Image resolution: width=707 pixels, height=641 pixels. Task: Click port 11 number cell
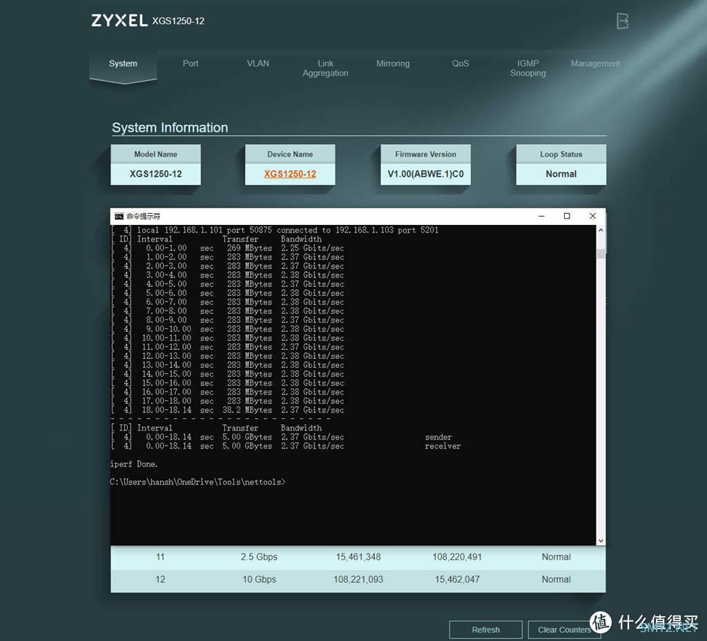160,557
